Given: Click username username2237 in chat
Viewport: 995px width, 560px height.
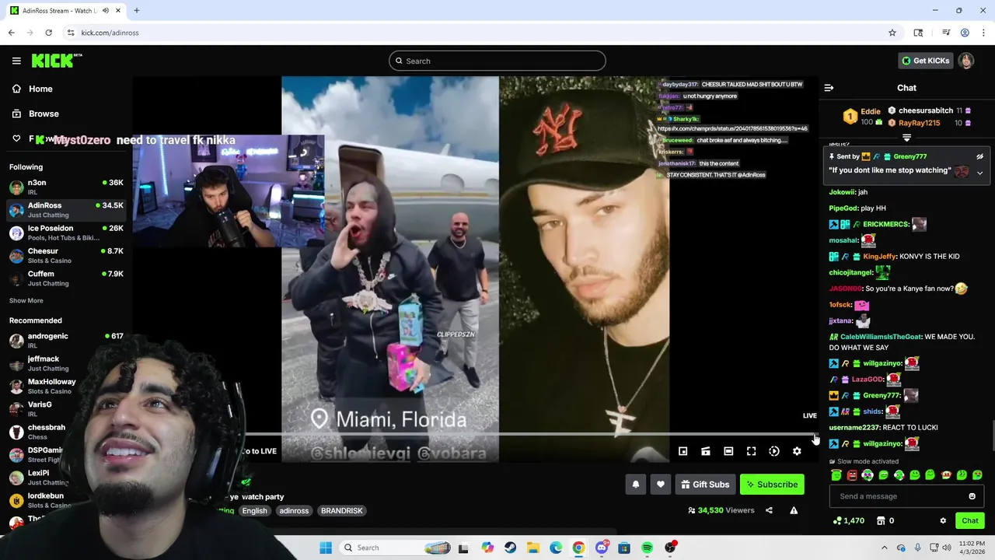Looking at the screenshot, I should coord(854,428).
